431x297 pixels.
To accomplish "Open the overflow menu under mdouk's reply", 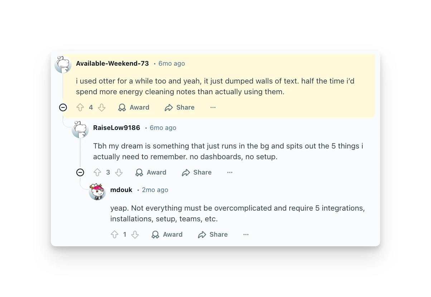I will point(246,235).
